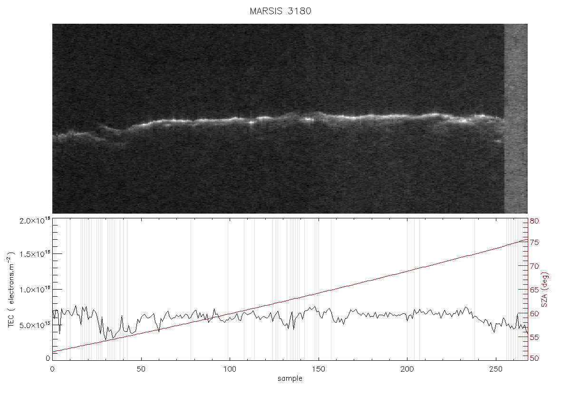This screenshot has width=561, height=394.
Task: Click the red SZA axis value '65'
Action: (x=534, y=290)
